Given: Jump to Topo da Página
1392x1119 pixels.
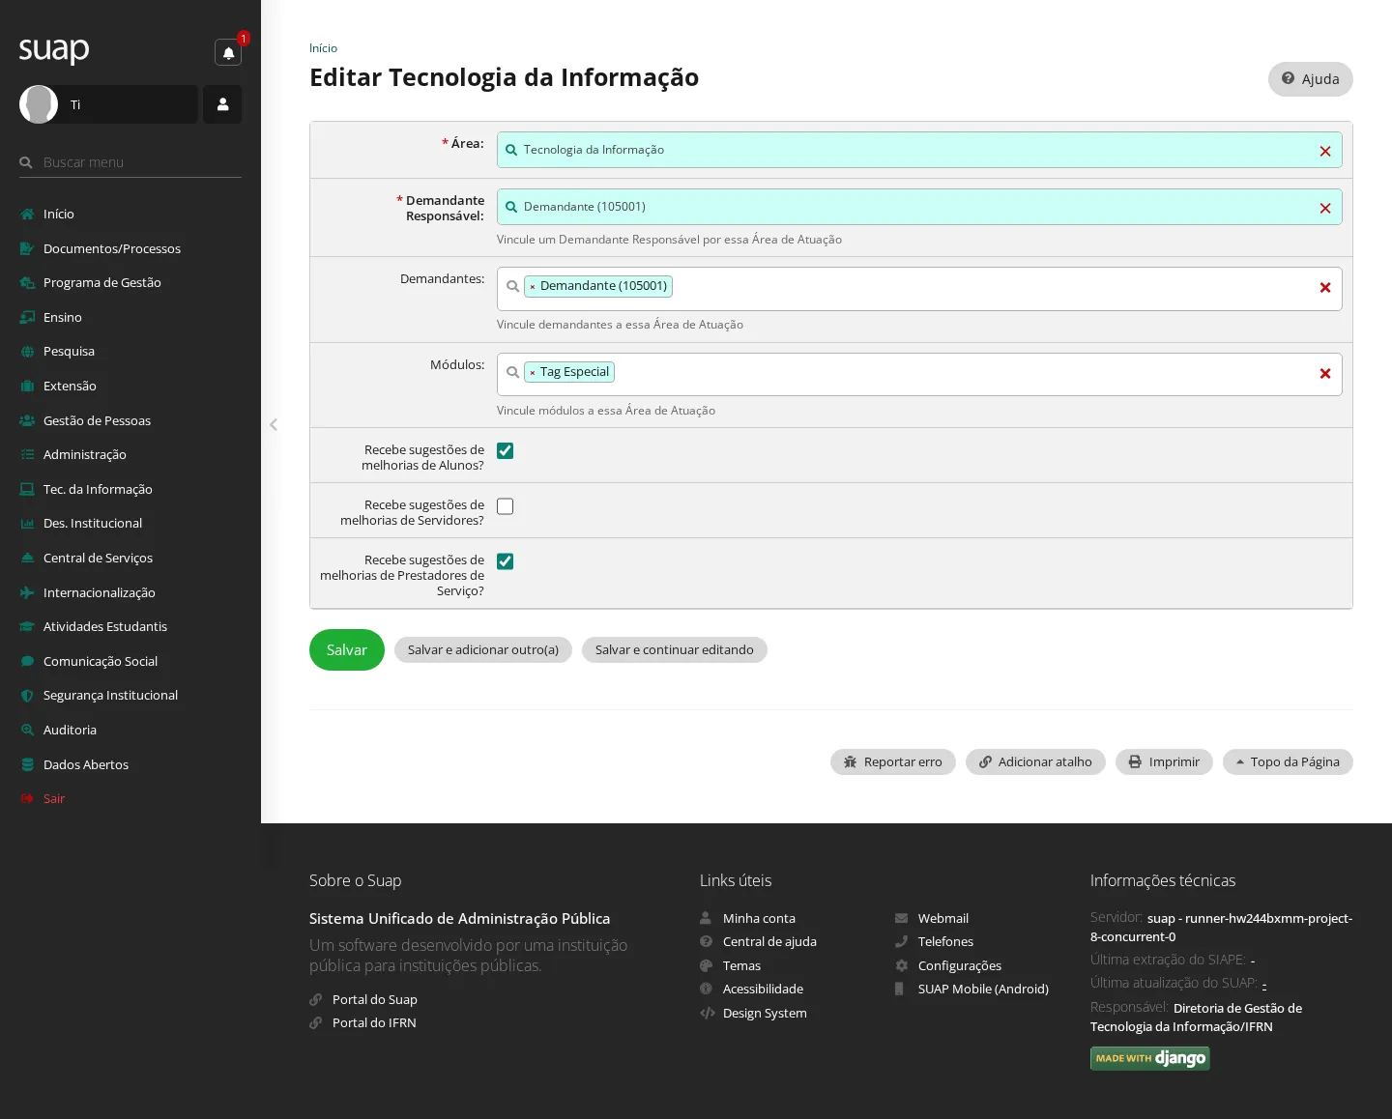Looking at the screenshot, I should [x=1288, y=762].
